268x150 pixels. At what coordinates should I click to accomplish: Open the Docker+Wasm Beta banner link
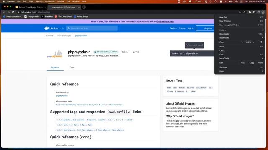point(165,22)
